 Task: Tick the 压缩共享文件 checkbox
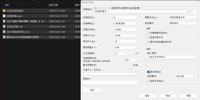[x=148, y=37]
